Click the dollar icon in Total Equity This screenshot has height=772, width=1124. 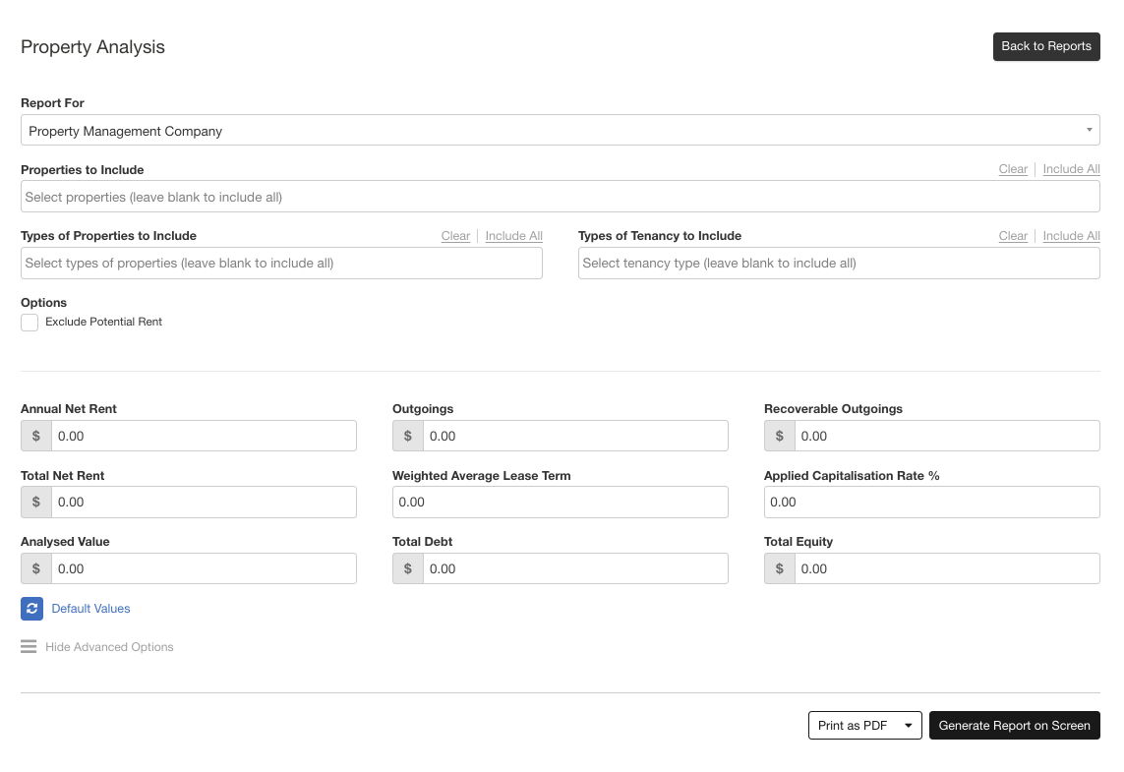(x=780, y=568)
